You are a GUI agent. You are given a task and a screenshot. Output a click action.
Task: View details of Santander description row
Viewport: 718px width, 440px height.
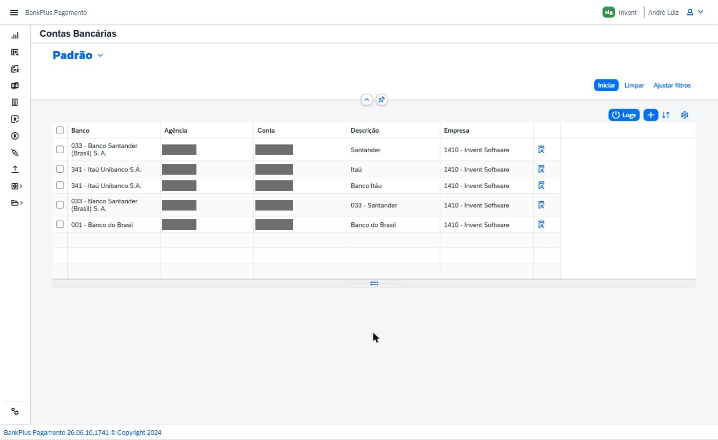coord(541,150)
